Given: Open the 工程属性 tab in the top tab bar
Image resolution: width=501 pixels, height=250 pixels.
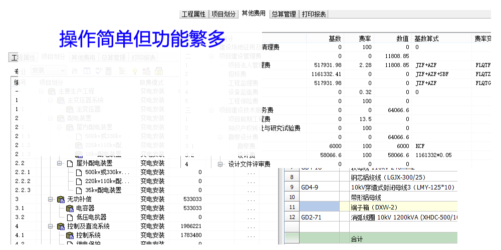Looking at the screenshot, I should (193, 14).
